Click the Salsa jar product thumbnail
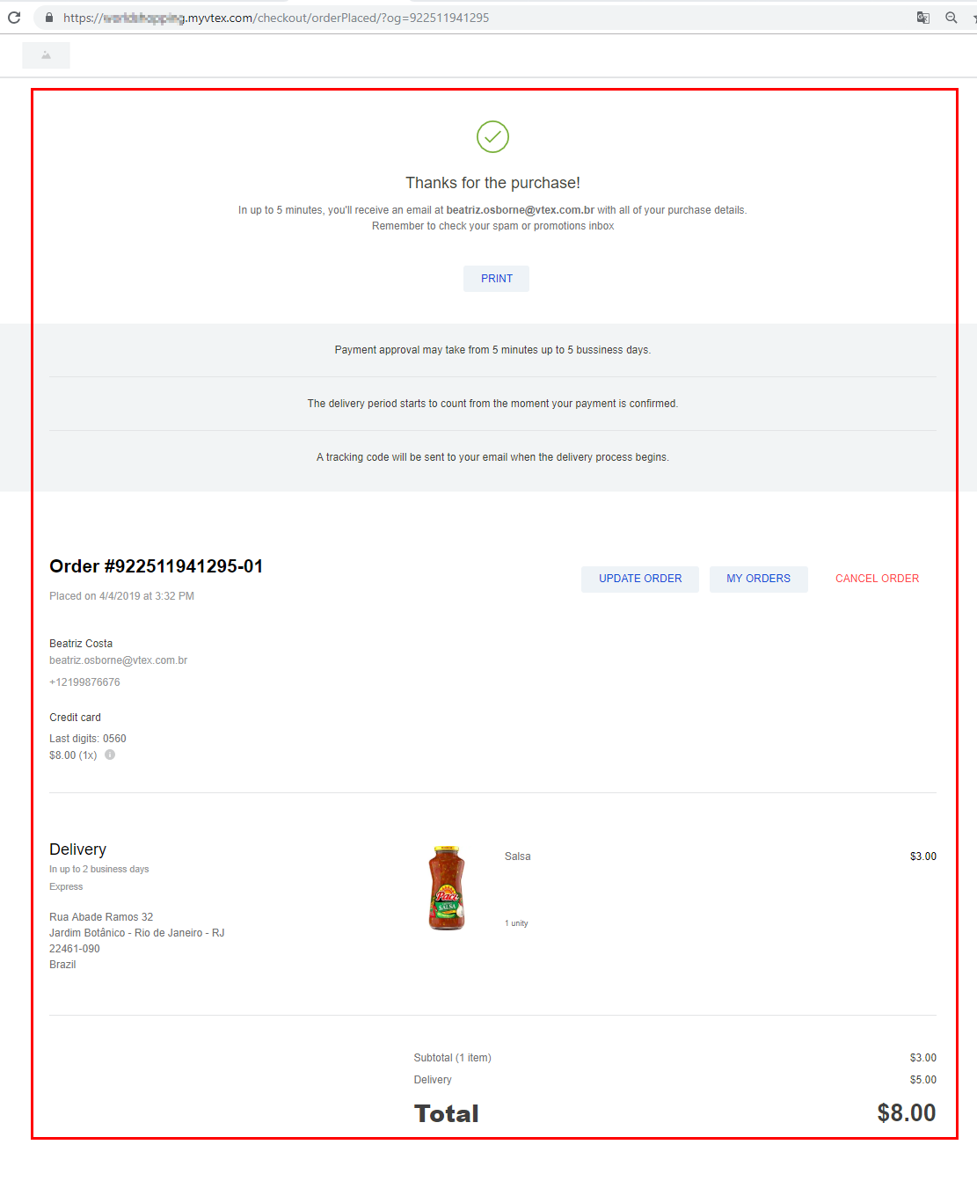The image size is (977, 1181). coord(447,888)
